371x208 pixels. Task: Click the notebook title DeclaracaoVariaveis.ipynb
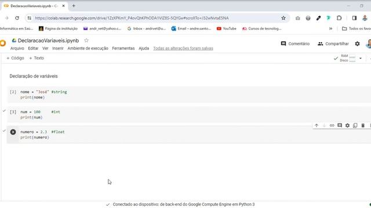coord(48,40)
